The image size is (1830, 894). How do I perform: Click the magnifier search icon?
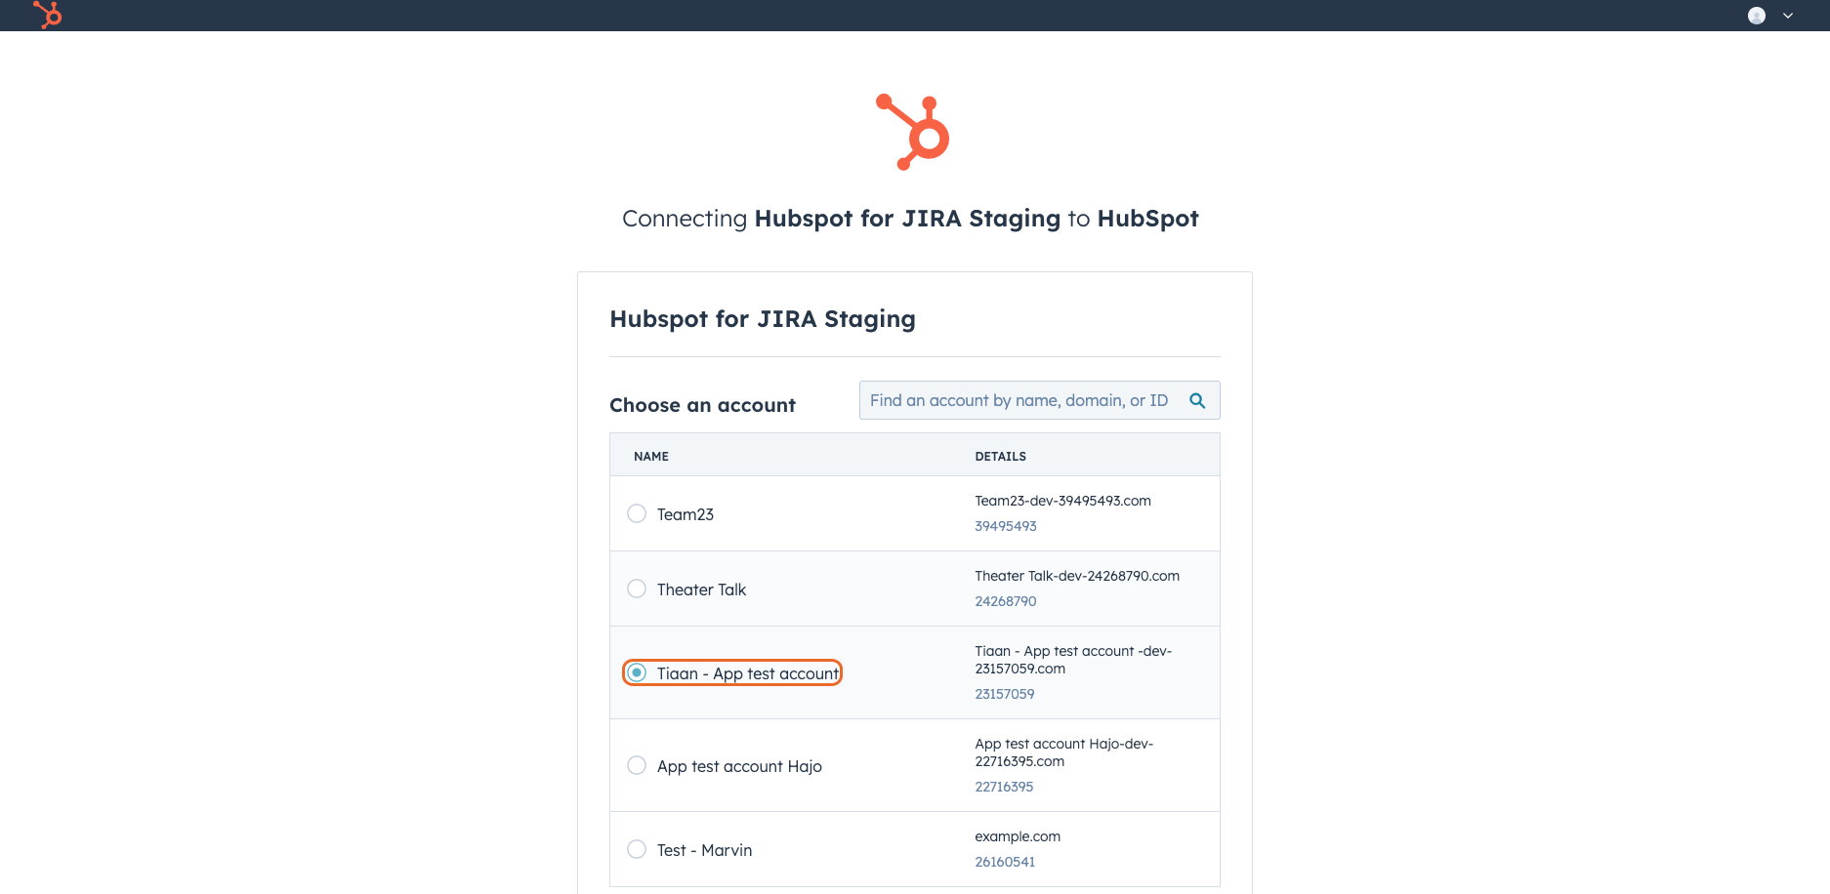[1197, 400]
